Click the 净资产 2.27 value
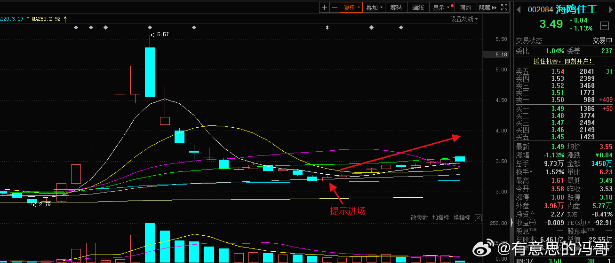 click(x=557, y=214)
